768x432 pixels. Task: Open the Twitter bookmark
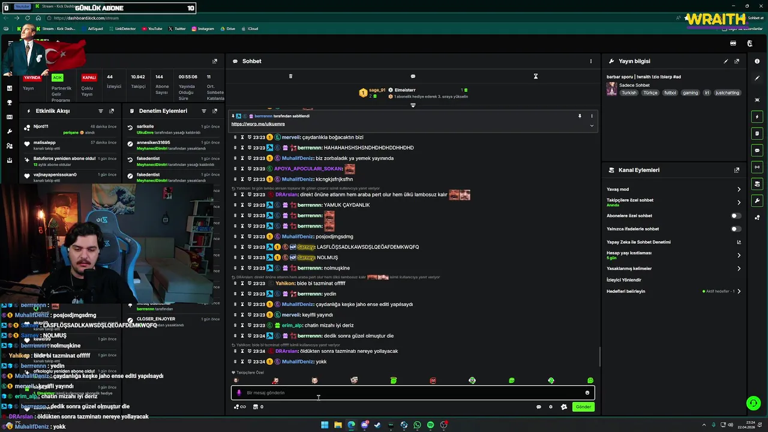(177, 29)
